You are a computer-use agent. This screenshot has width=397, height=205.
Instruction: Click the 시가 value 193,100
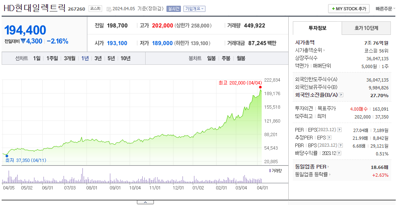point(117,43)
